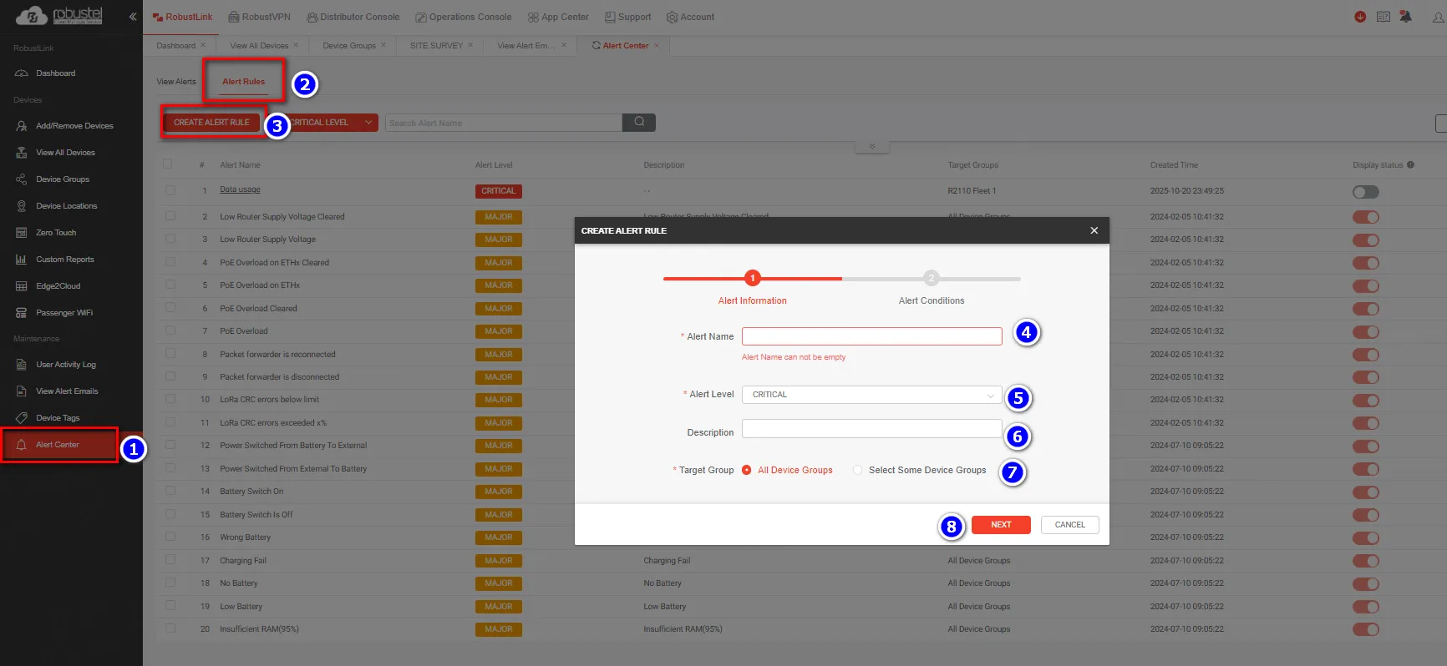Expand the Critical Level filter dropdown
Screen dimensions: 1447x666
(368, 123)
